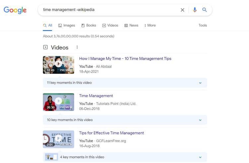
Task: Switch to the Books tab
Action: [89, 25]
